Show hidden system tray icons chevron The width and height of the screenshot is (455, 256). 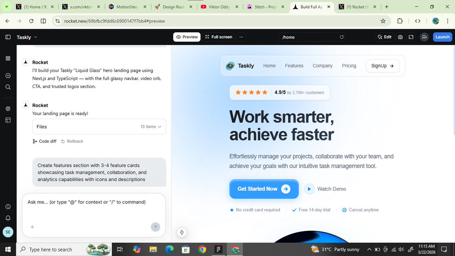[x=369, y=249]
